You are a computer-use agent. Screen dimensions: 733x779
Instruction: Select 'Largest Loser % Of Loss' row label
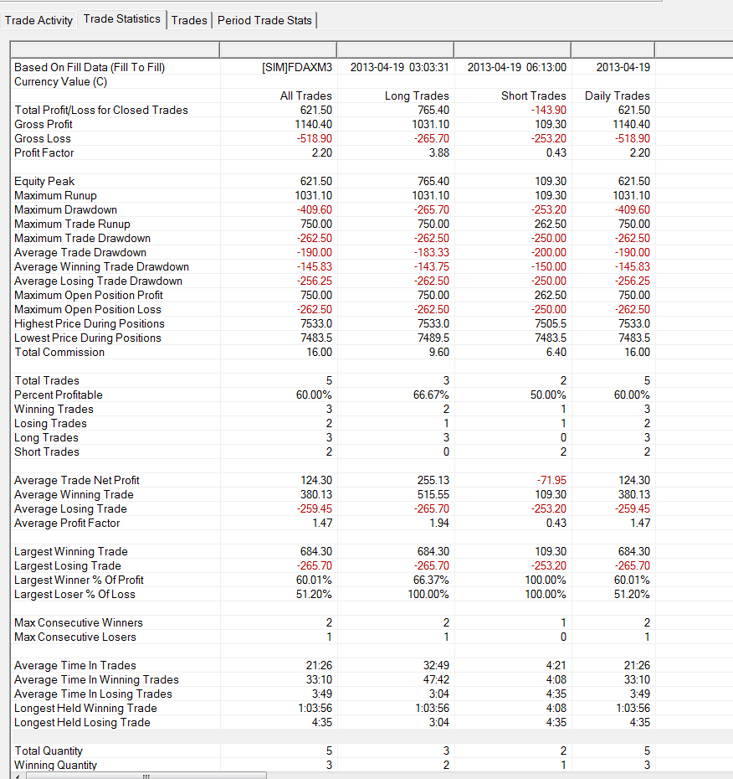[75, 594]
